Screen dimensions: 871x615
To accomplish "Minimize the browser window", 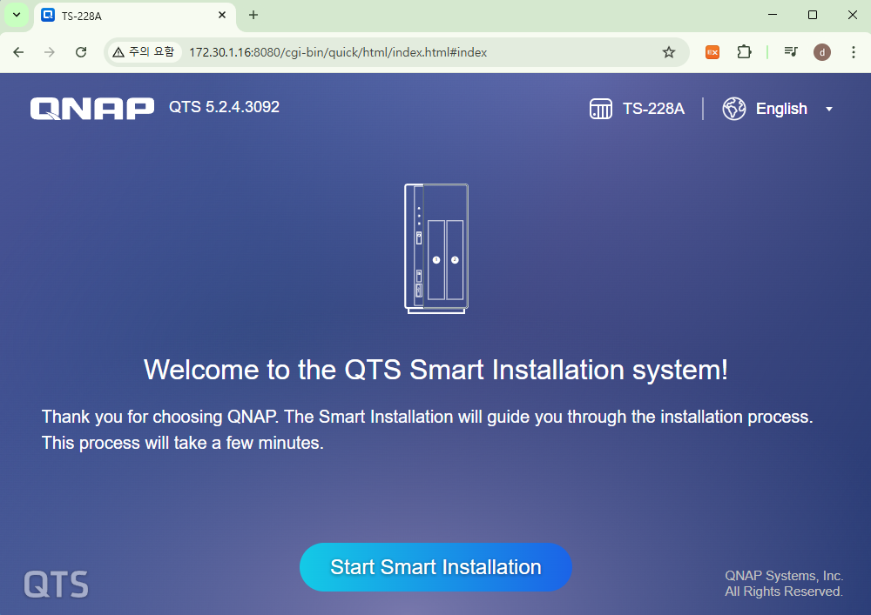I will pyautogui.click(x=772, y=15).
